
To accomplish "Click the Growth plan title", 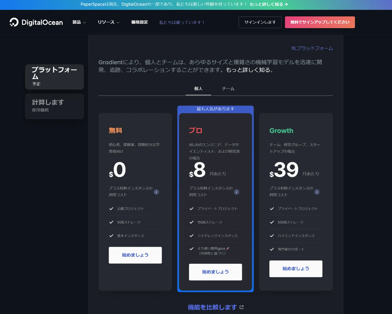I will [x=281, y=131].
